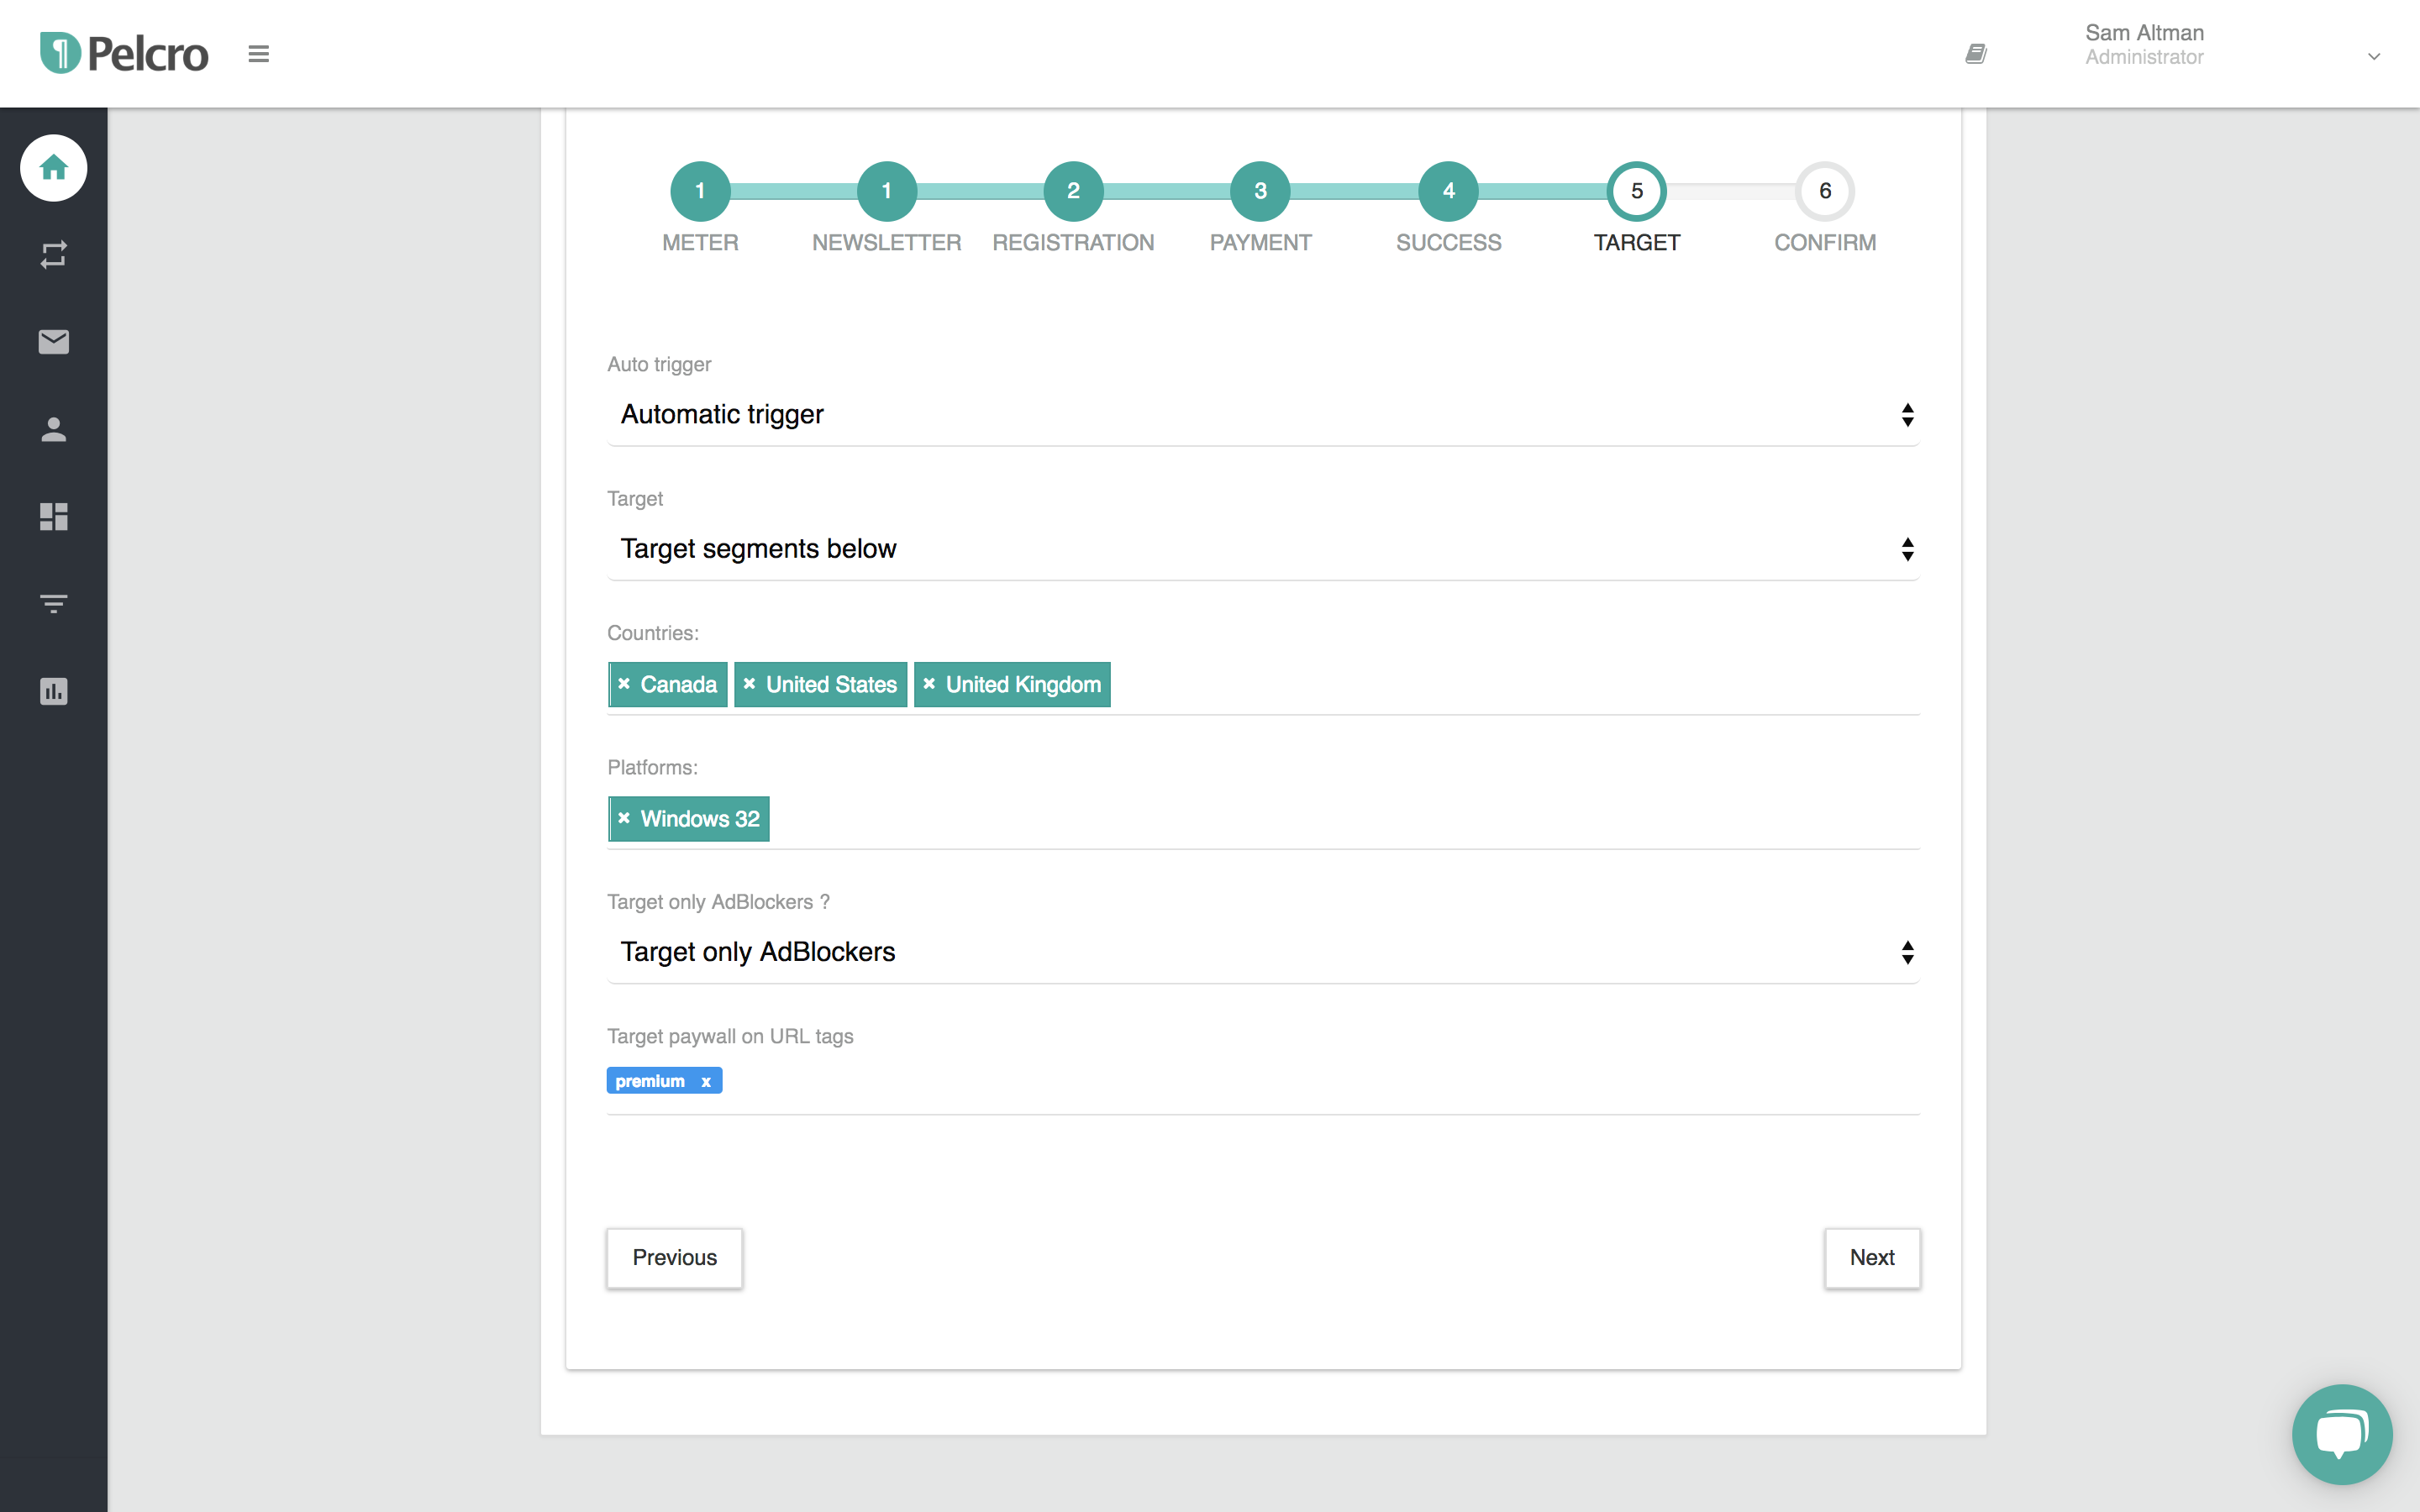The height and width of the screenshot is (1512, 2420).
Task: Open the filter lines sidebar icon
Action: (x=54, y=603)
